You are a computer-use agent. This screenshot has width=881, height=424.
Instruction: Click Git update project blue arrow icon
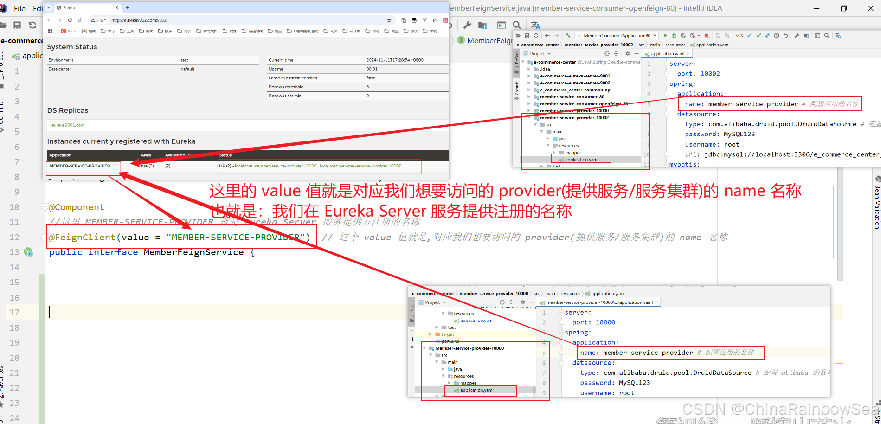749,35
